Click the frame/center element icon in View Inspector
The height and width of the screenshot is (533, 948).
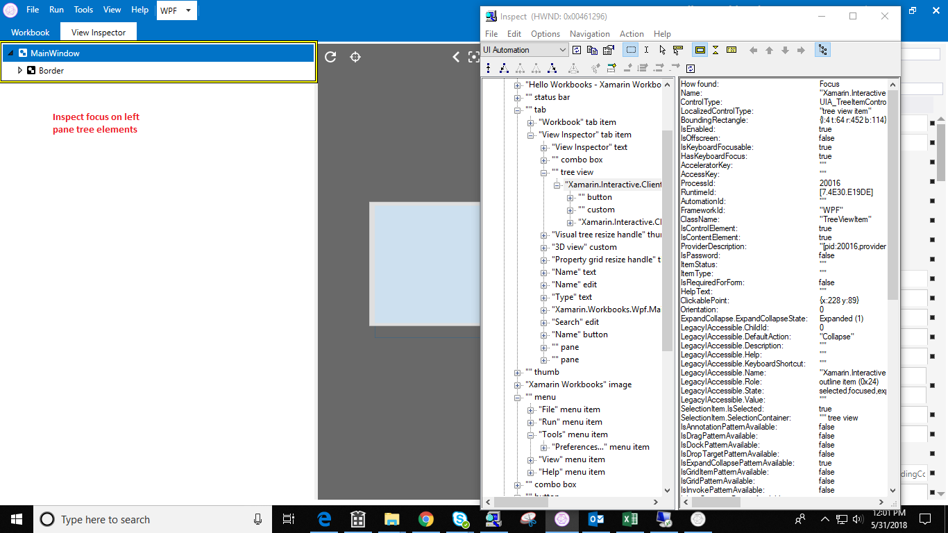click(x=474, y=58)
